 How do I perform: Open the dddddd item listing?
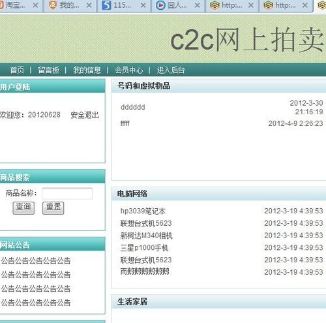coord(133,107)
